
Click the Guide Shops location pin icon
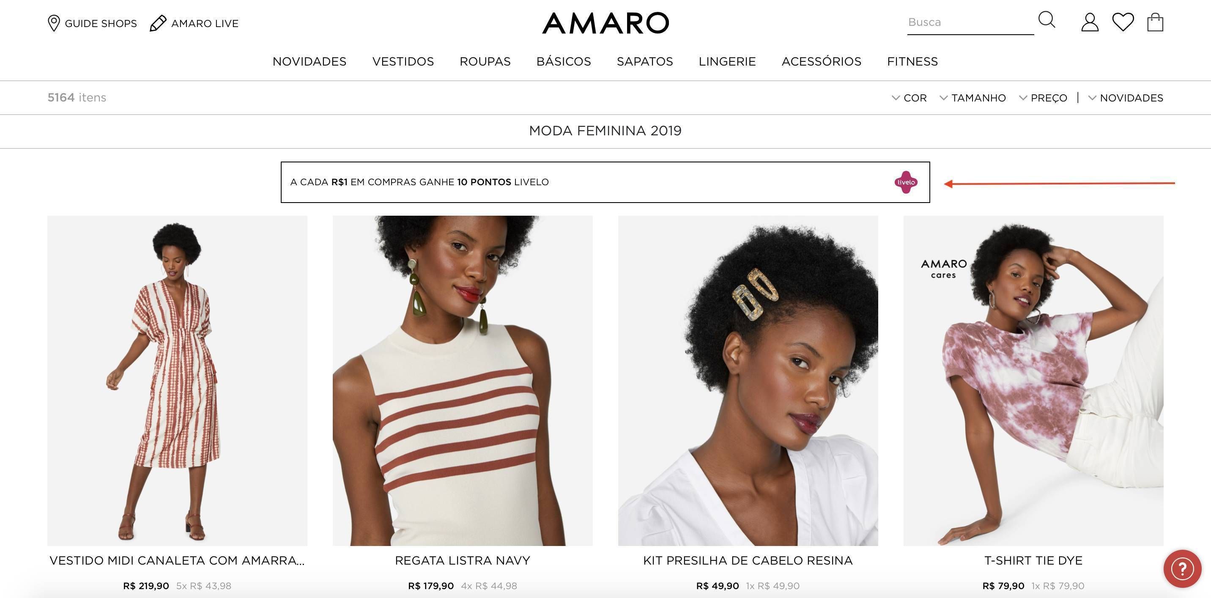[x=54, y=23]
